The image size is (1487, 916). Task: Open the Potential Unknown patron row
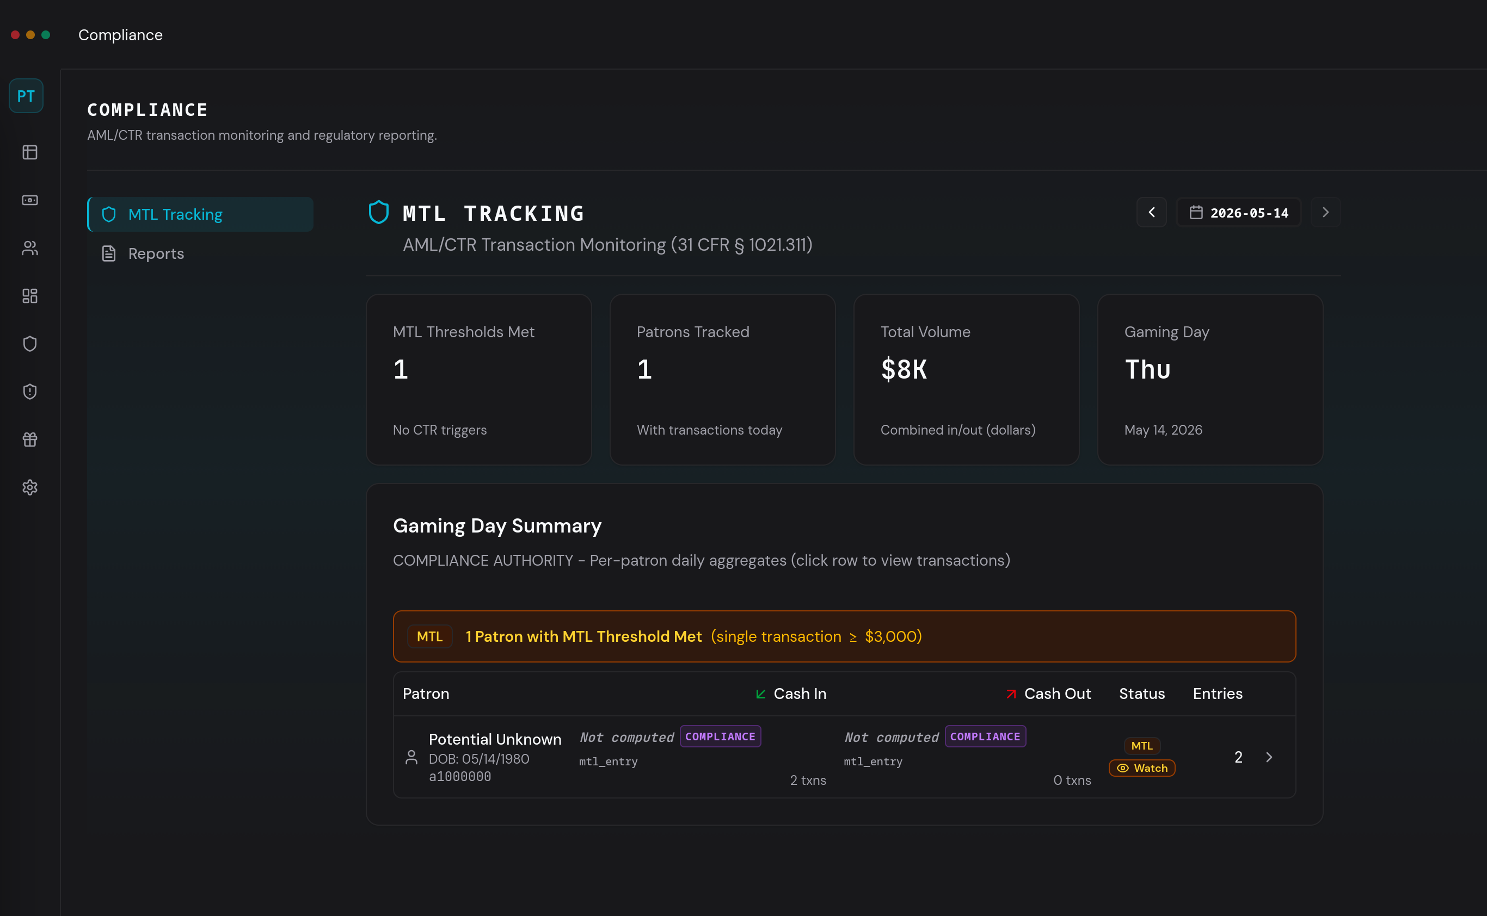pos(844,757)
